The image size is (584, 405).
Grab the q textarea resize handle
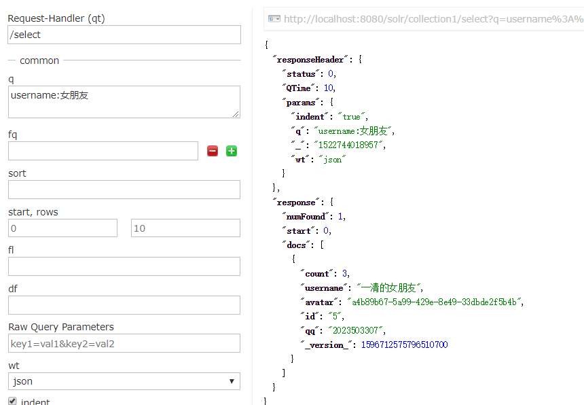point(236,113)
